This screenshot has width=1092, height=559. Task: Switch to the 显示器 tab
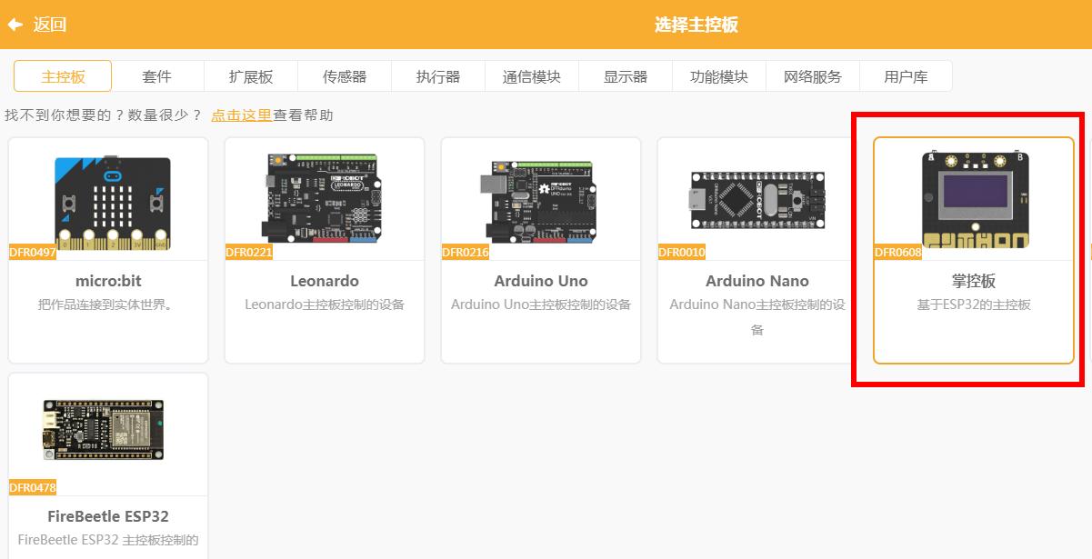pyautogui.click(x=626, y=76)
